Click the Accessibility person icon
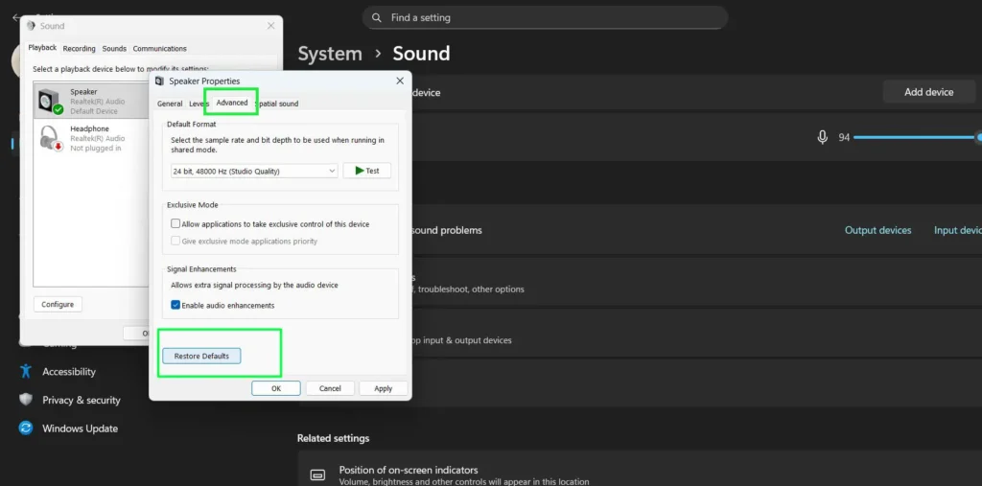Screen dimensions: 982x486 click(x=26, y=371)
